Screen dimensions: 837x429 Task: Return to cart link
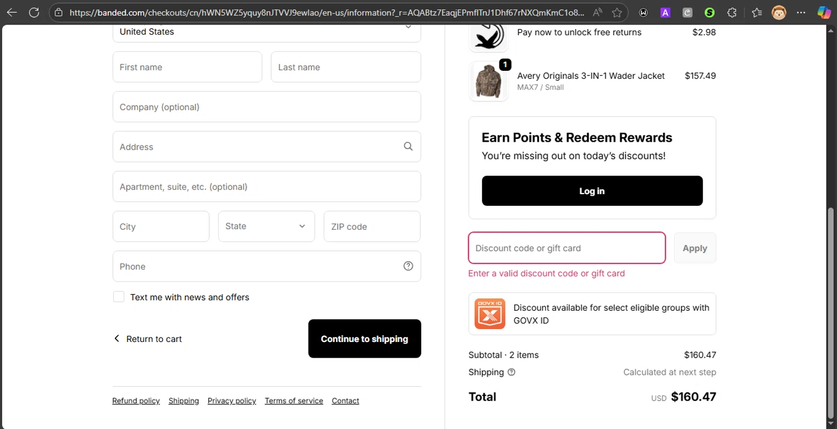(x=148, y=339)
